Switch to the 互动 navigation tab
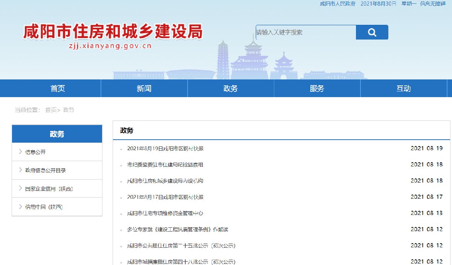The image size is (452, 265). (x=403, y=88)
